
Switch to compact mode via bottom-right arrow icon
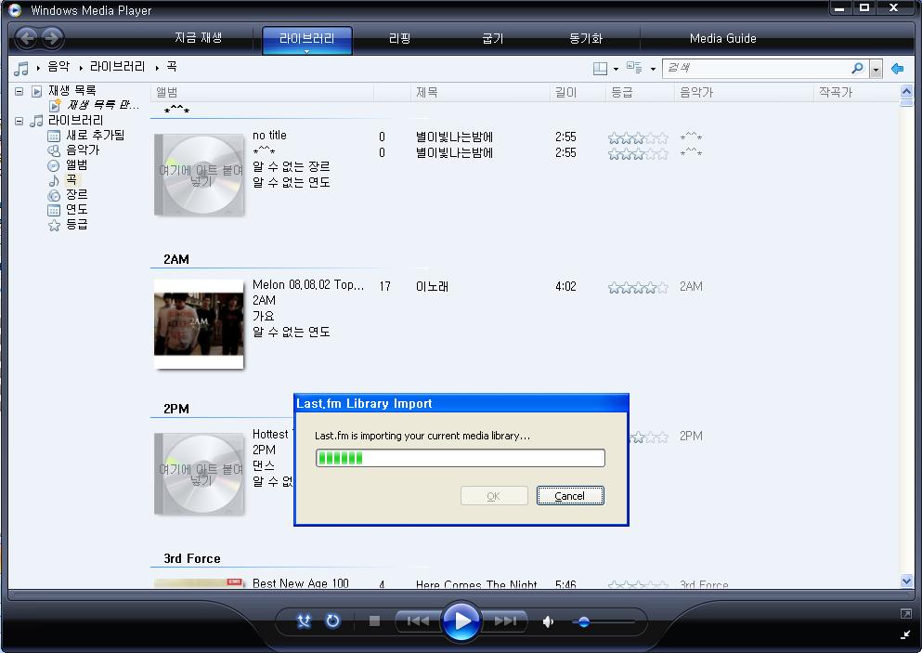pyautogui.click(x=905, y=634)
